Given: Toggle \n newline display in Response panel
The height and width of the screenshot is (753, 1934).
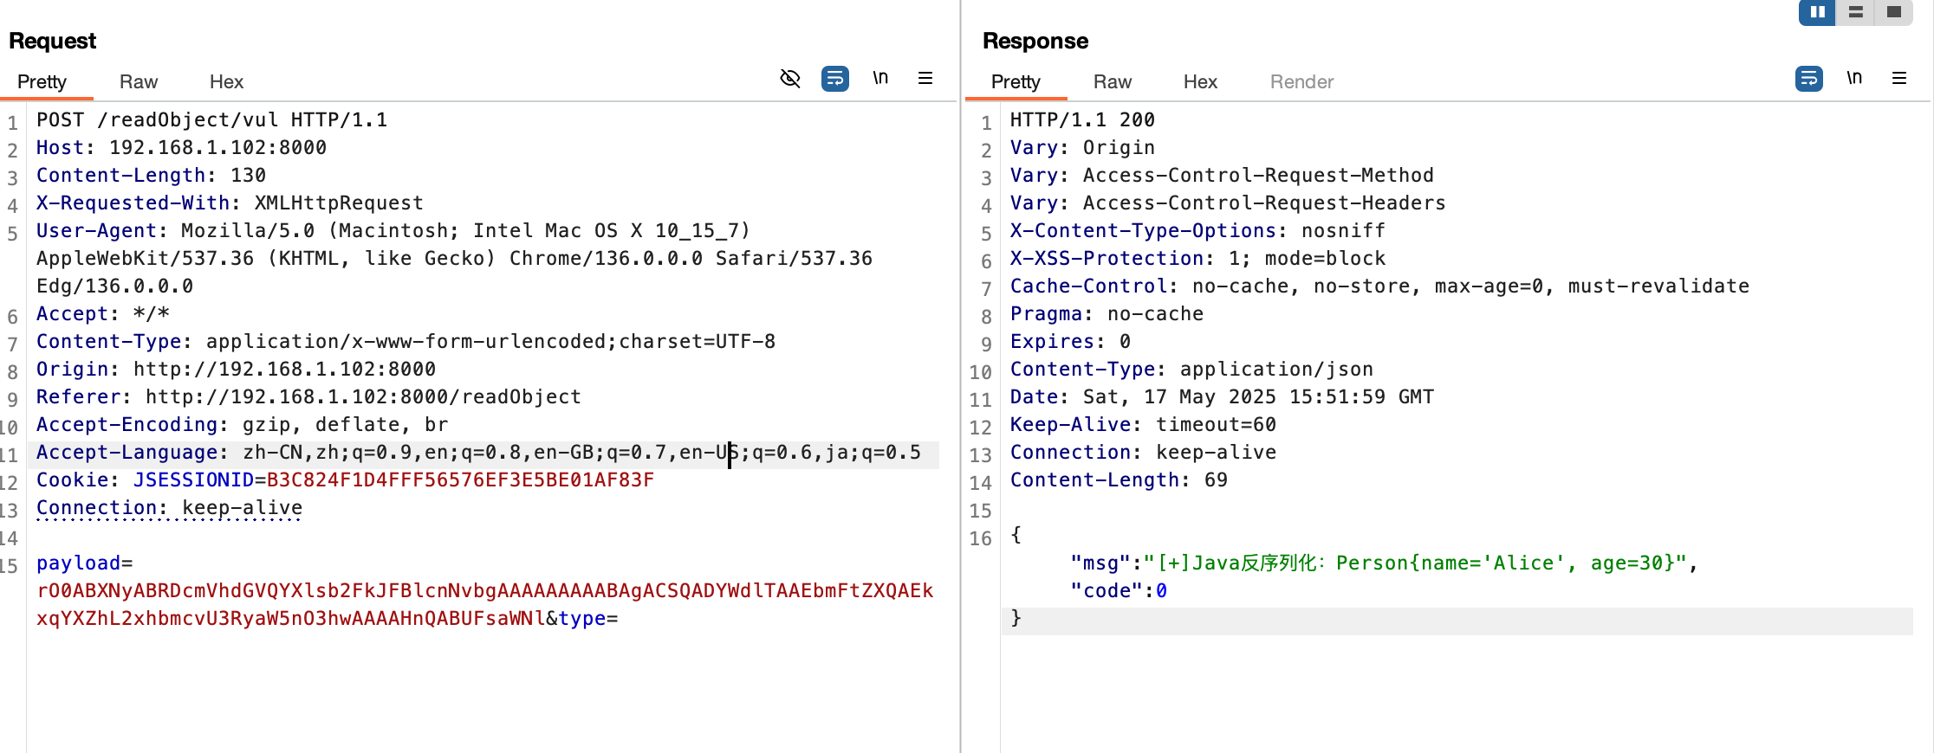Looking at the screenshot, I should [x=1854, y=78].
